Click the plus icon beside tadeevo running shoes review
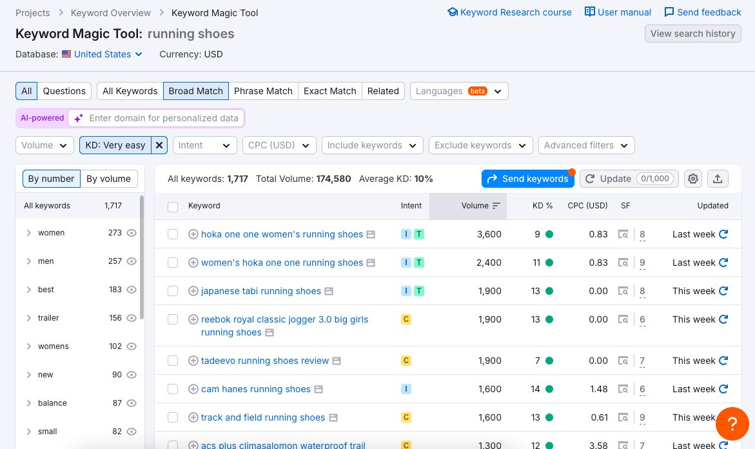This screenshot has height=449, width=755. coord(193,361)
